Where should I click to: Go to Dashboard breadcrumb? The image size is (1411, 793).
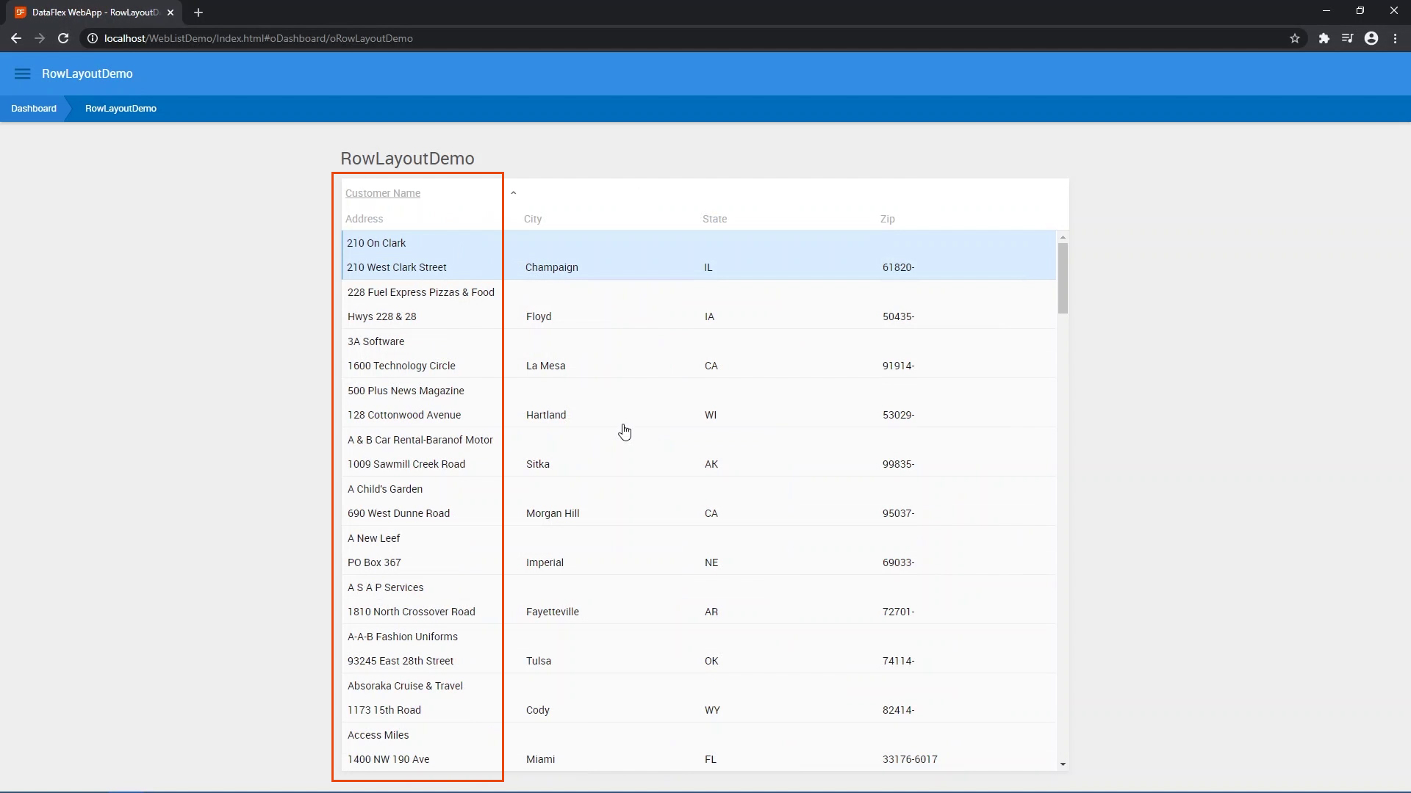[x=34, y=108]
